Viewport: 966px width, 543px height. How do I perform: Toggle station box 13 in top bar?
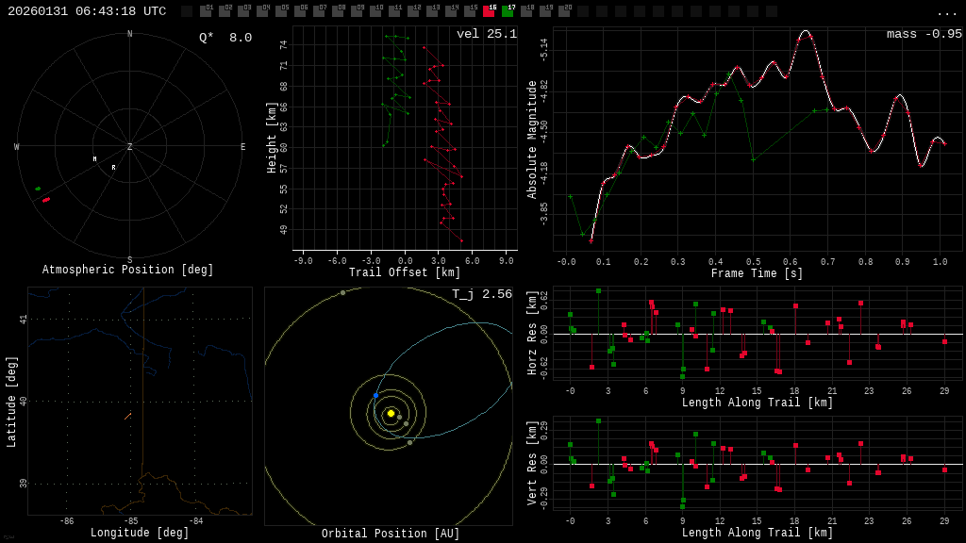432,10
